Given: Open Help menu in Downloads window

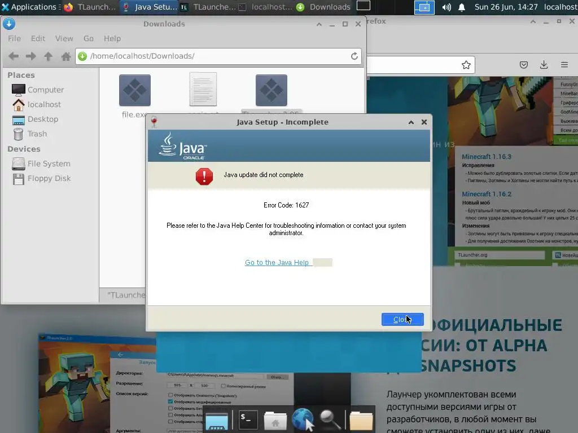Looking at the screenshot, I should point(112,38).
